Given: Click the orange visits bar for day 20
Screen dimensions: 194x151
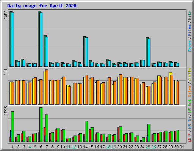Looking at the screenshot, I should coord(120,89).
